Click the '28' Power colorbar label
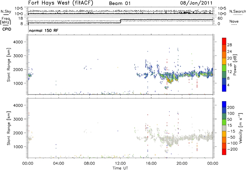Image resolution: width=246 pixels, height=170 pixels. (x=229, y=45)
